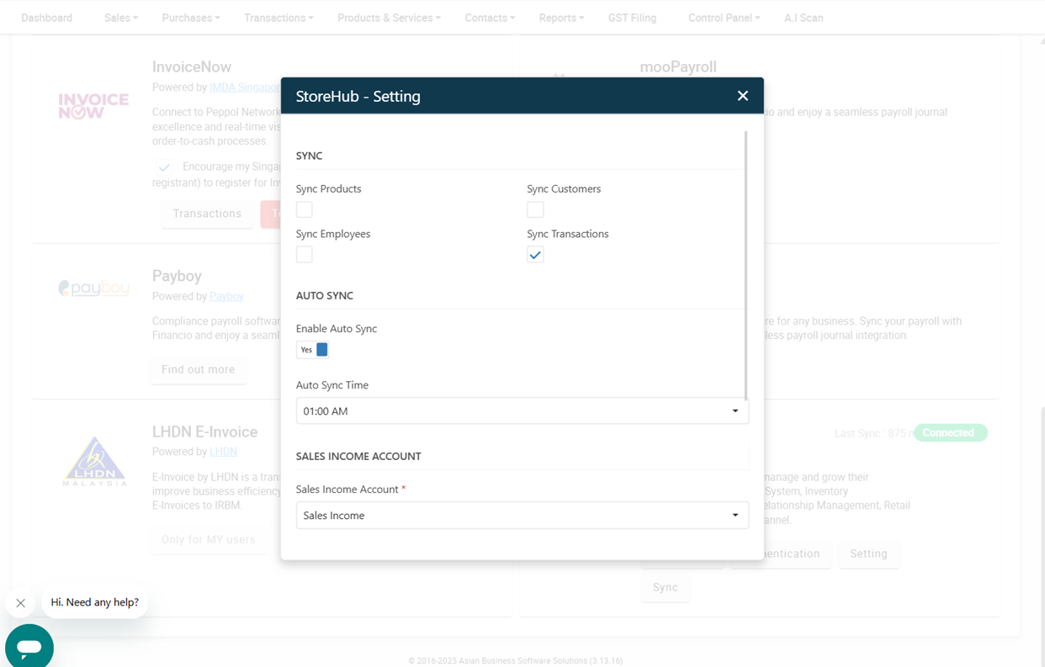Viewport: 1045px width, 667px height.
Task: Expand the Control Panel menu
Action: click(724, 18)
